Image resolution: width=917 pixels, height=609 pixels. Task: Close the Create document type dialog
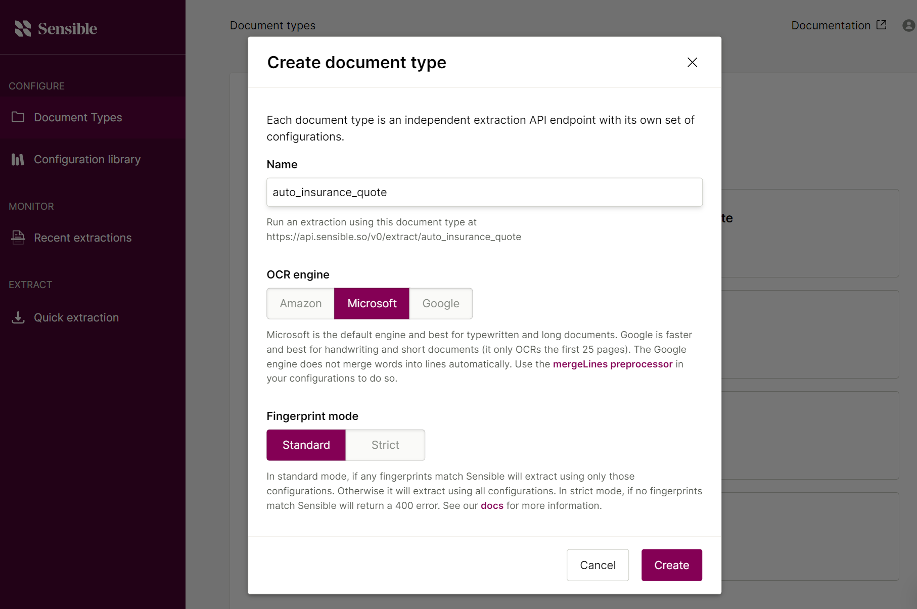click(692, 62)
